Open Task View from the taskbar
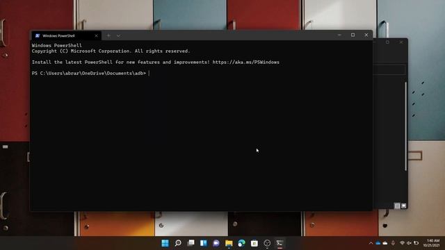Screen dimensions: 445x250 coord(191,243)
